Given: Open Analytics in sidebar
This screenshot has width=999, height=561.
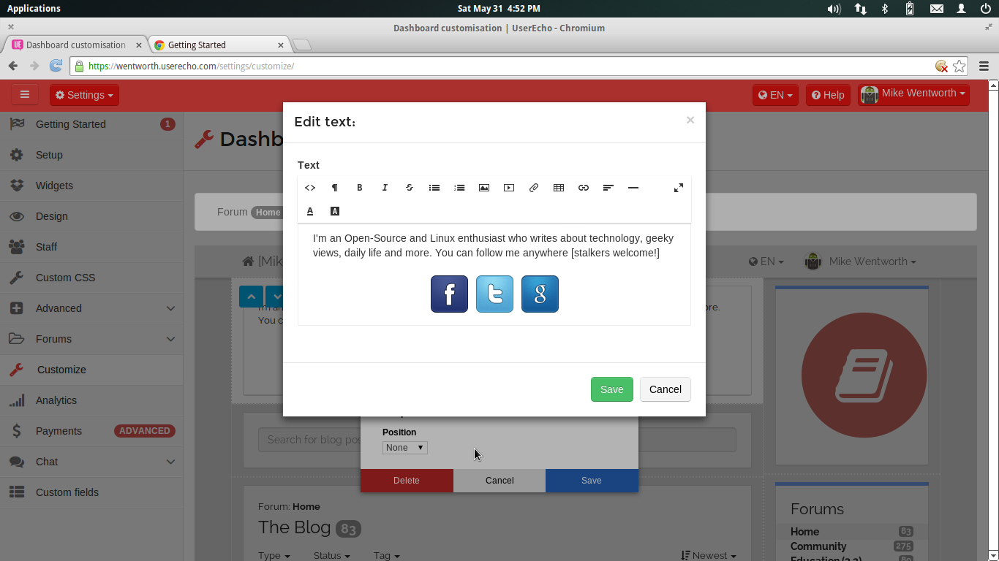Looking at the screenshot, I should (91, 400).
